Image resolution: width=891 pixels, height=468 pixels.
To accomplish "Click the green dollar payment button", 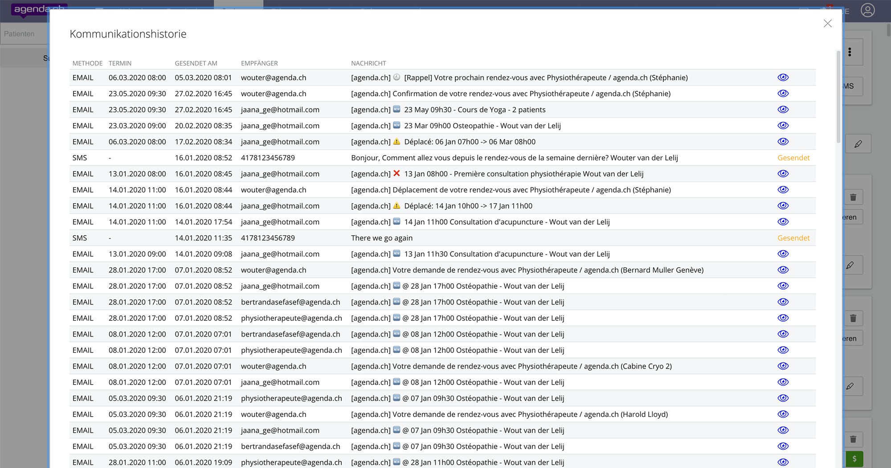I will pyautogui.click(x=854, y=459).
